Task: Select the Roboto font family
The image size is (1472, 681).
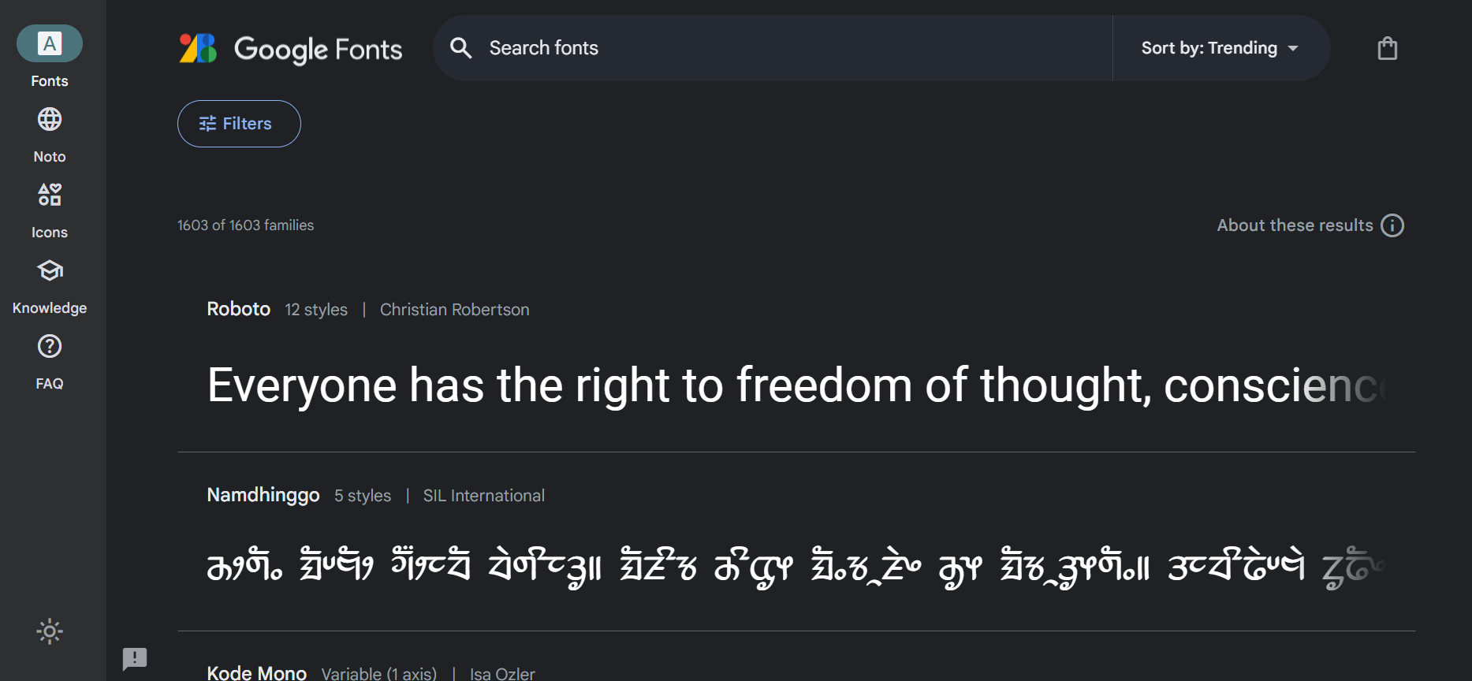Action: point(238,309)
